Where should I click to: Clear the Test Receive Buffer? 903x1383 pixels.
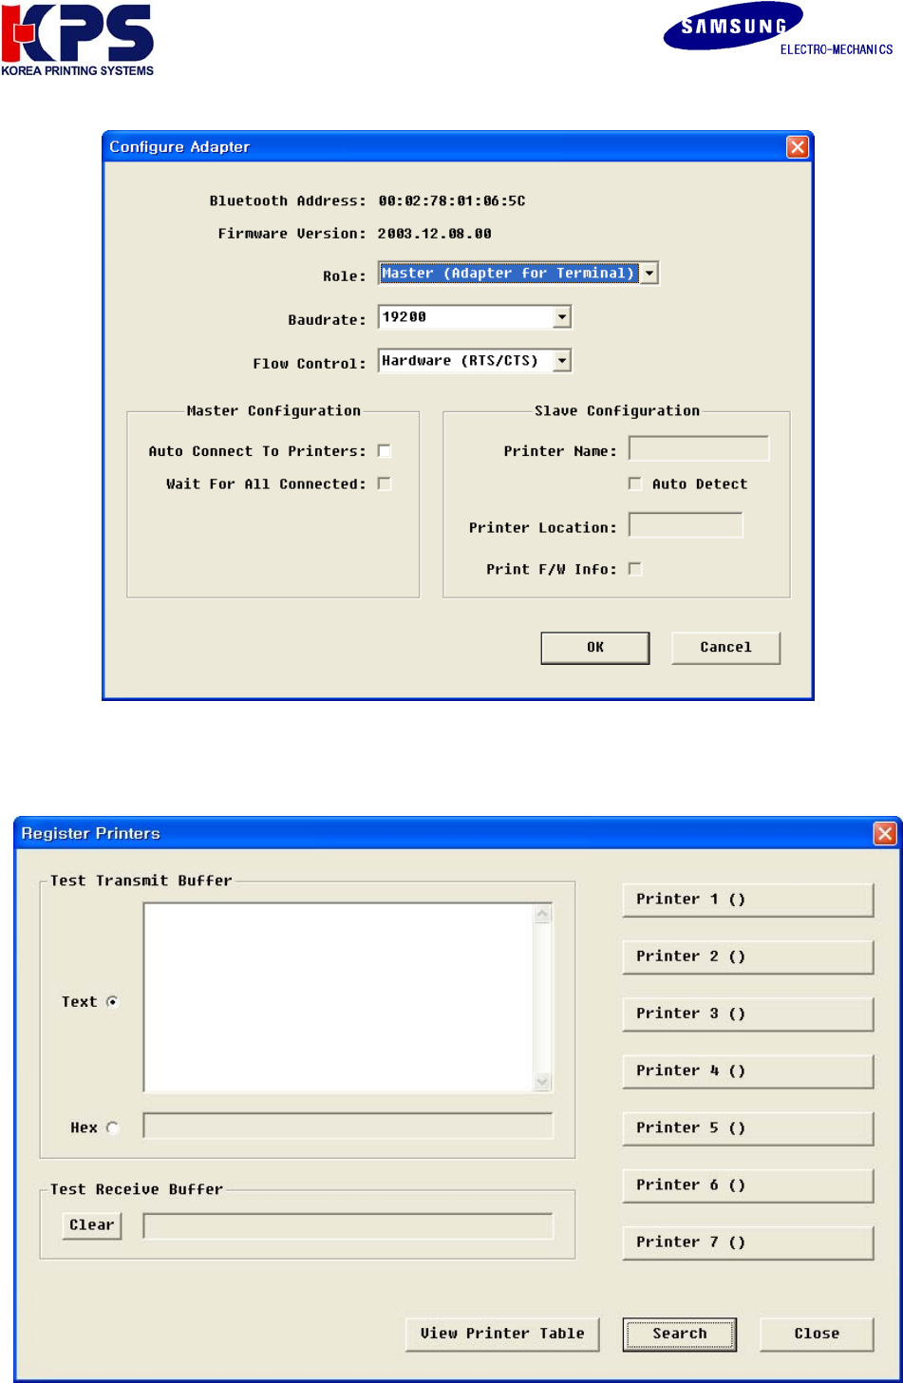click(92, 1225)
